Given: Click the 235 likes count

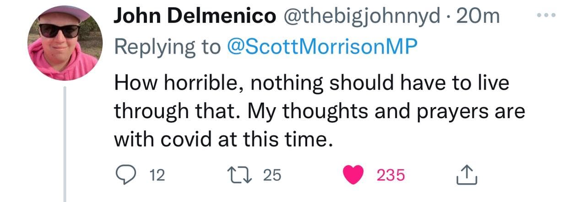Looking at the screenshot, I should point(391,175).
